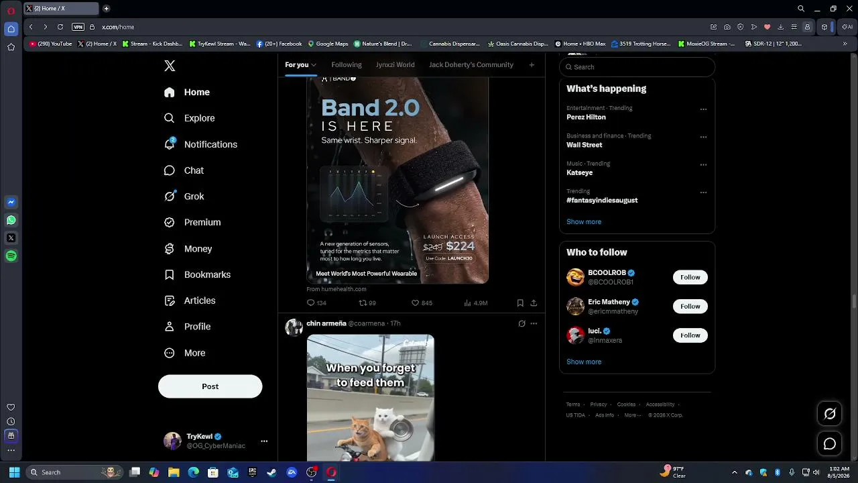This screenshot has width=858, height=483.
Task: Open WhatsApp in Opera sidebar
Action: [11, 220]
